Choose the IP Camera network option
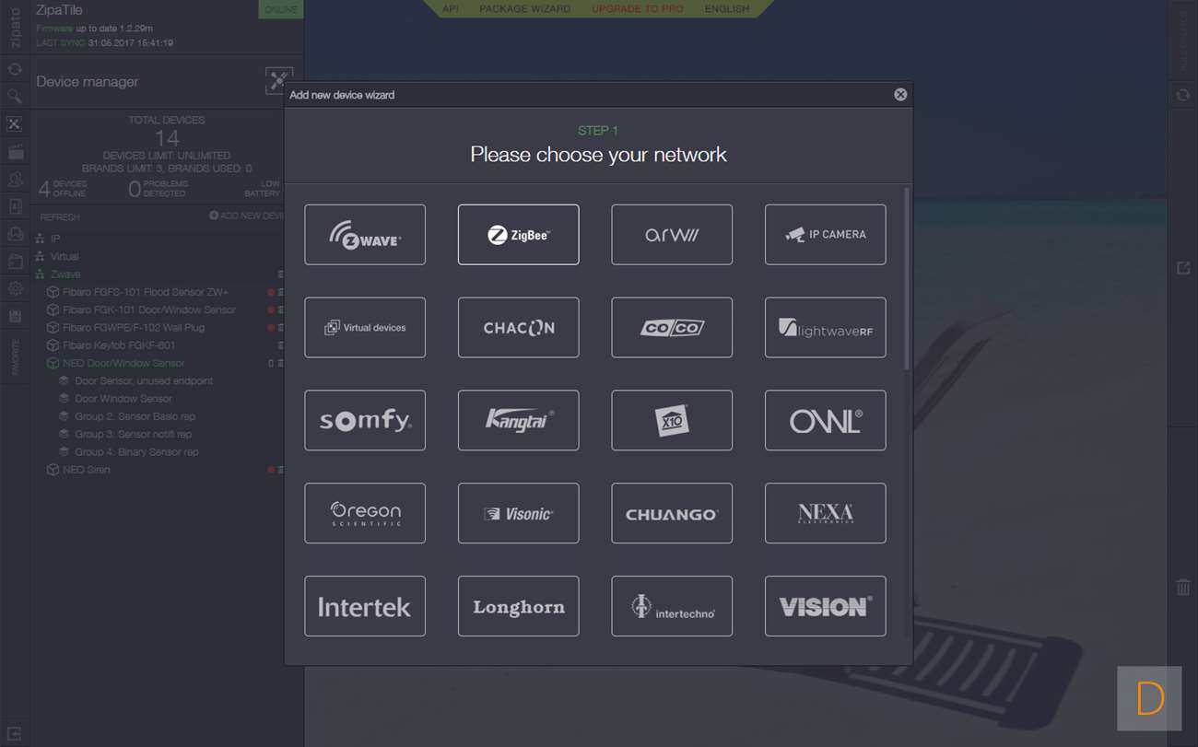The image size is (1198, 747). 826,235
